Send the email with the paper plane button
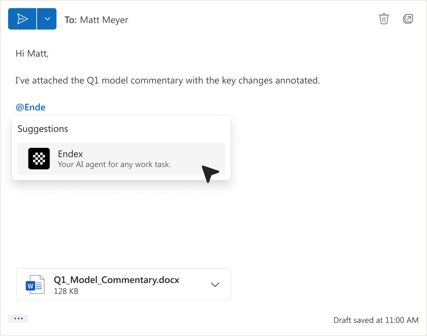Viewport: 427px width, 336px height. click(x=22, y=19)
